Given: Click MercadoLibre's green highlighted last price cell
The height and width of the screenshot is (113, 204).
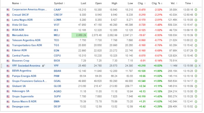Looking at the screenshot, I should pos(79,35).
